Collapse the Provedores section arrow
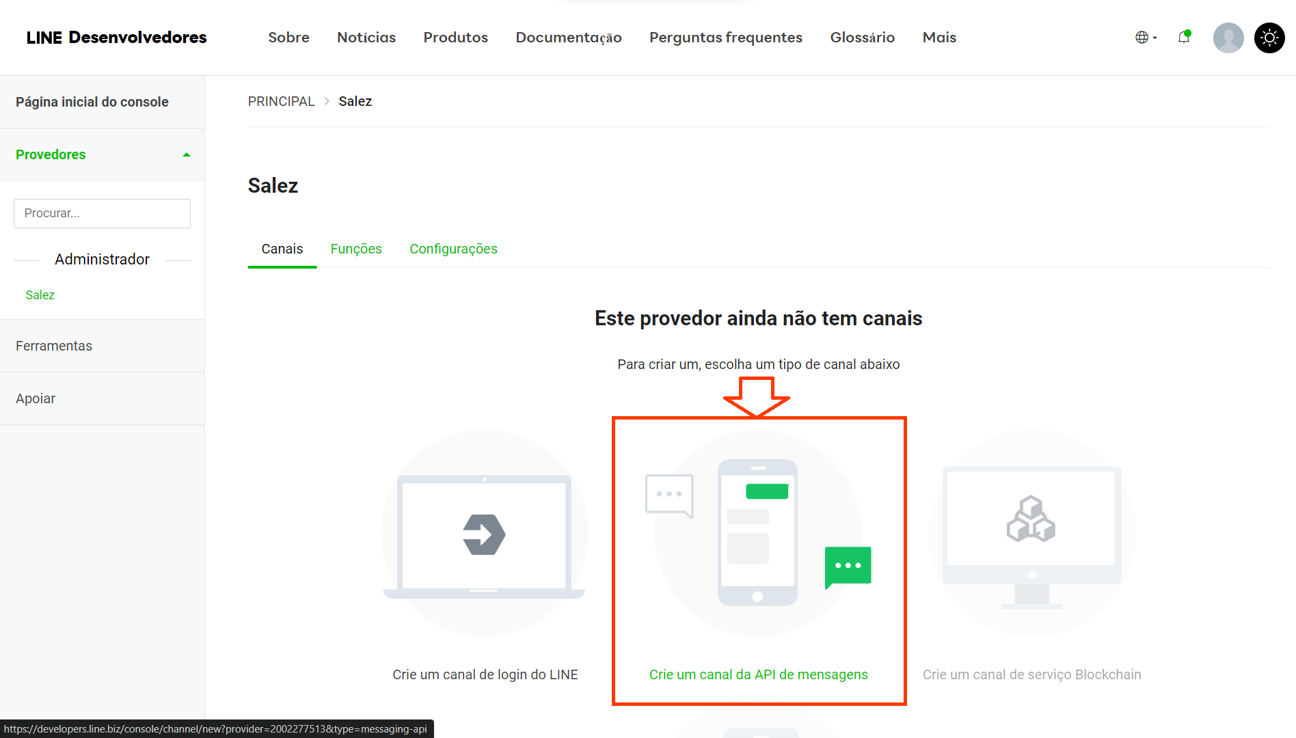 (187, 155)
